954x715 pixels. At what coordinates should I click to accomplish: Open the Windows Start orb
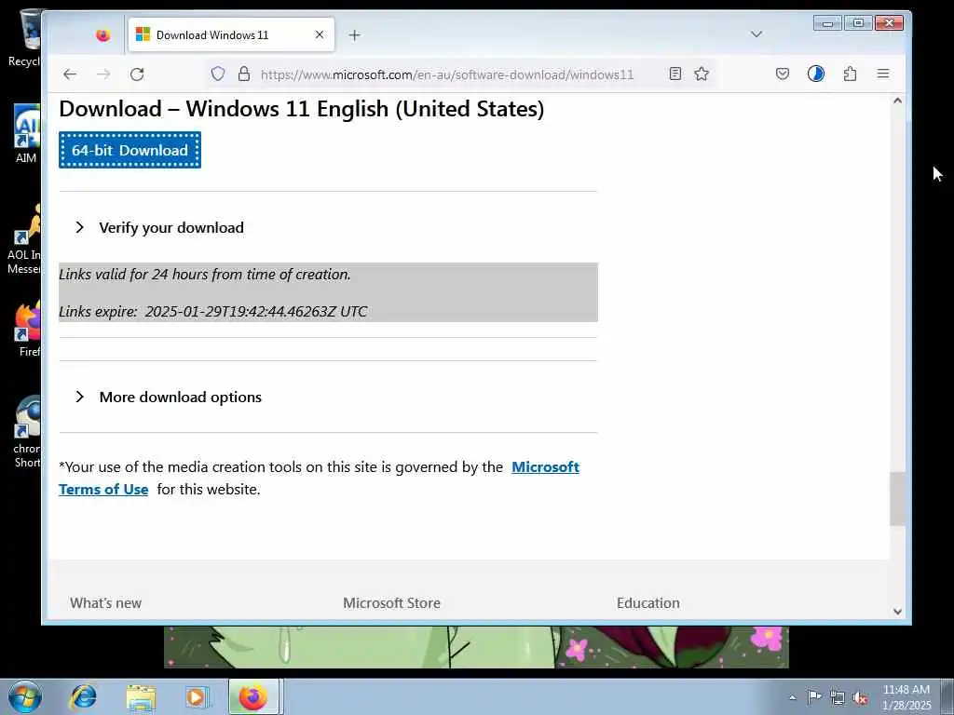click(x=25, y=696)
